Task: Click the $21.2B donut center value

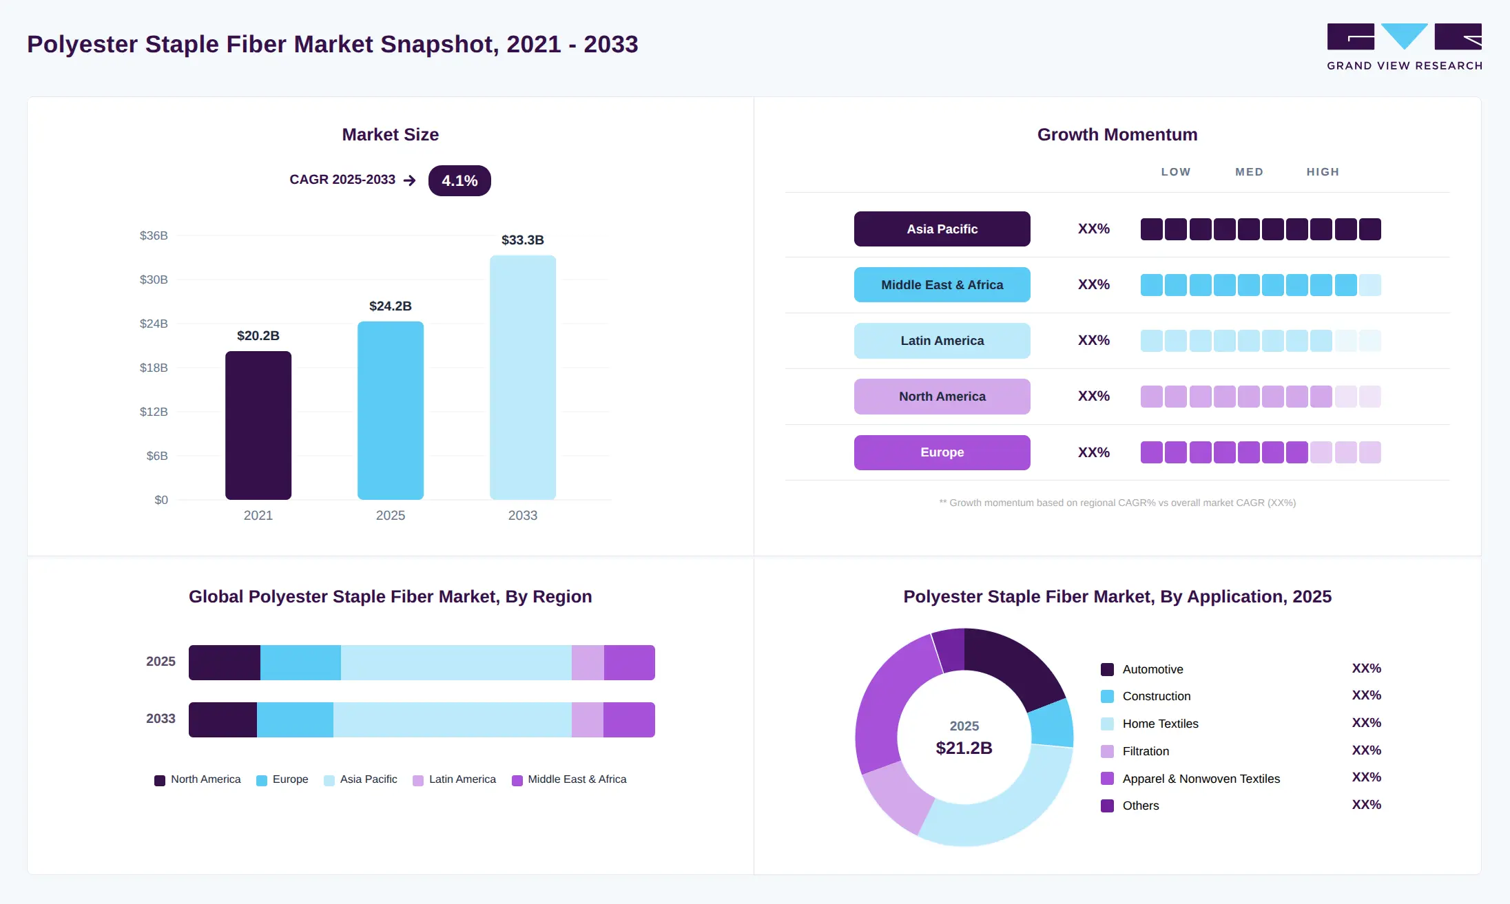Action: (x=964, y=748)
